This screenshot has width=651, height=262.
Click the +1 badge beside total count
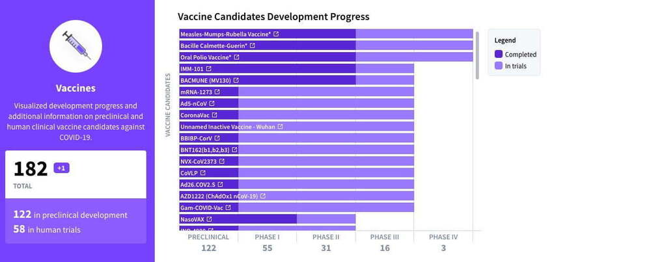(x=61, y=168)
